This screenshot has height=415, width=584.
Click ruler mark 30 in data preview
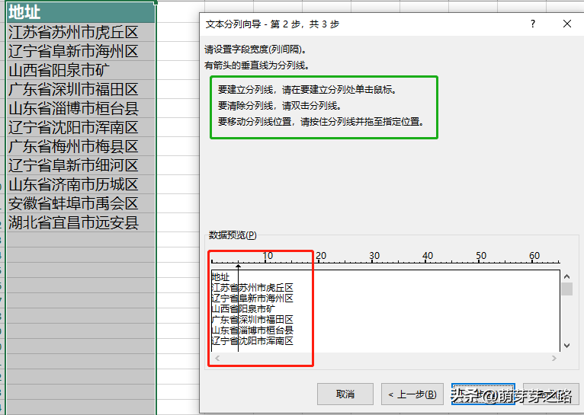(x=374, y=256)
